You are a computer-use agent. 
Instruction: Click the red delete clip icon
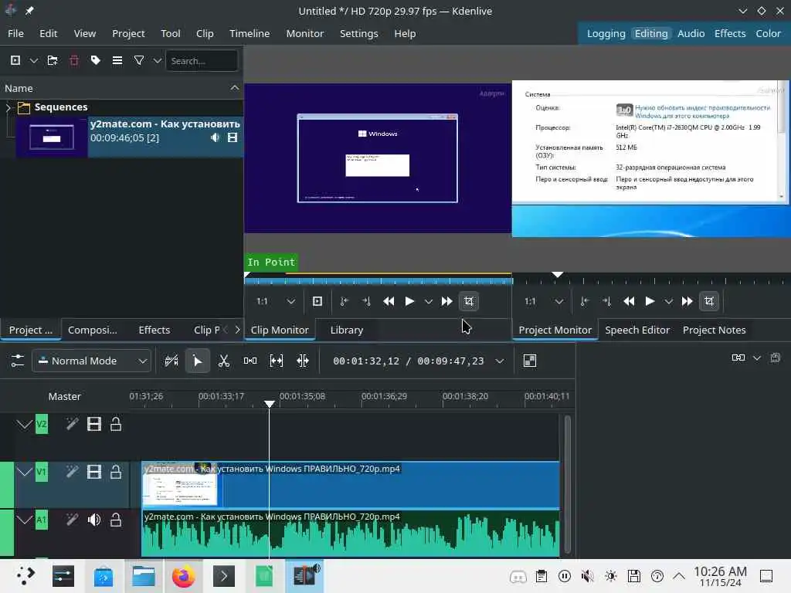click(74, 60)
